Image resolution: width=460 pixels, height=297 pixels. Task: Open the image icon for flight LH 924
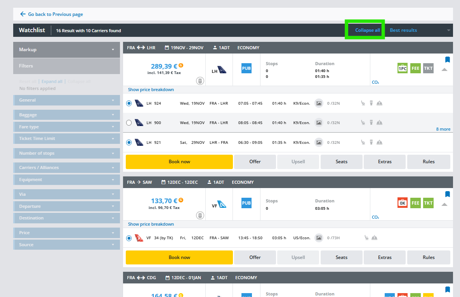pos(319,103)
